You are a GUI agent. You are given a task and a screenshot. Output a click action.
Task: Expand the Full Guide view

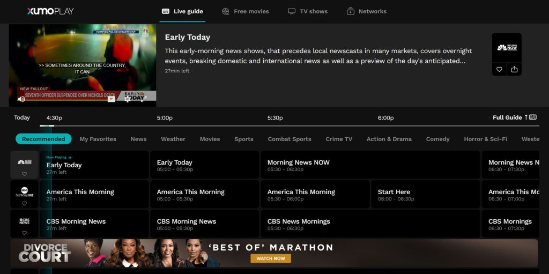tap(515, 117)
